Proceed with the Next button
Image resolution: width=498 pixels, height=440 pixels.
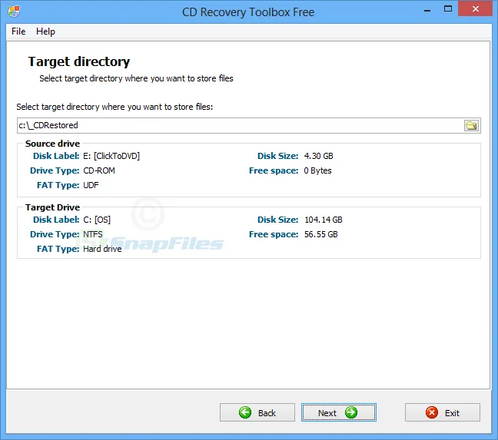339,412
